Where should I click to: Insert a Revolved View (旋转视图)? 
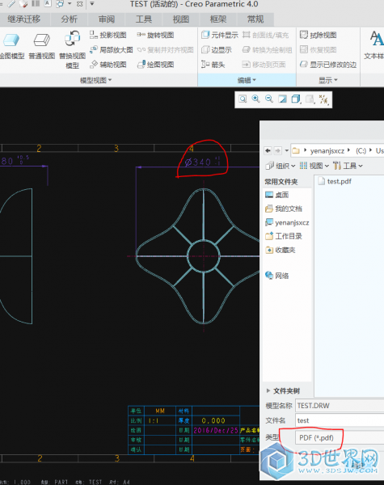tap(155, 35)
